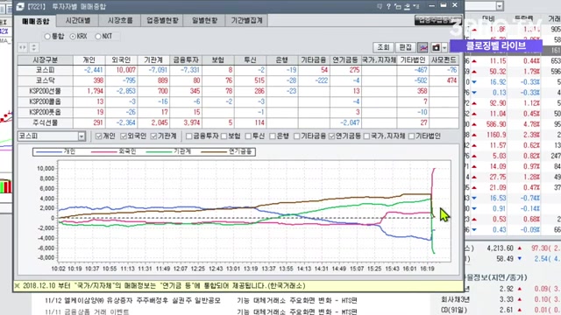This screenshot has height=315, width=561.
Task: Enable the 금융투자 series checkbox
Action: (189, 136)
